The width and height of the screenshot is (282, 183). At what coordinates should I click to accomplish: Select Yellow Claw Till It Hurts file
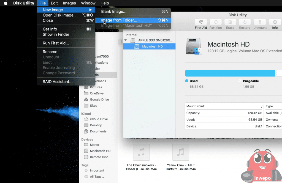[181, 157]
